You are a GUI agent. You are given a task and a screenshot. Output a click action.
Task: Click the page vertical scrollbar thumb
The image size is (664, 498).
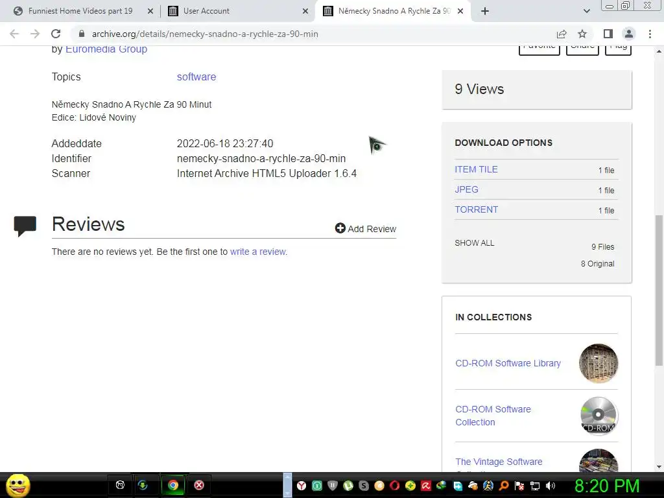[x=659, y=290]
